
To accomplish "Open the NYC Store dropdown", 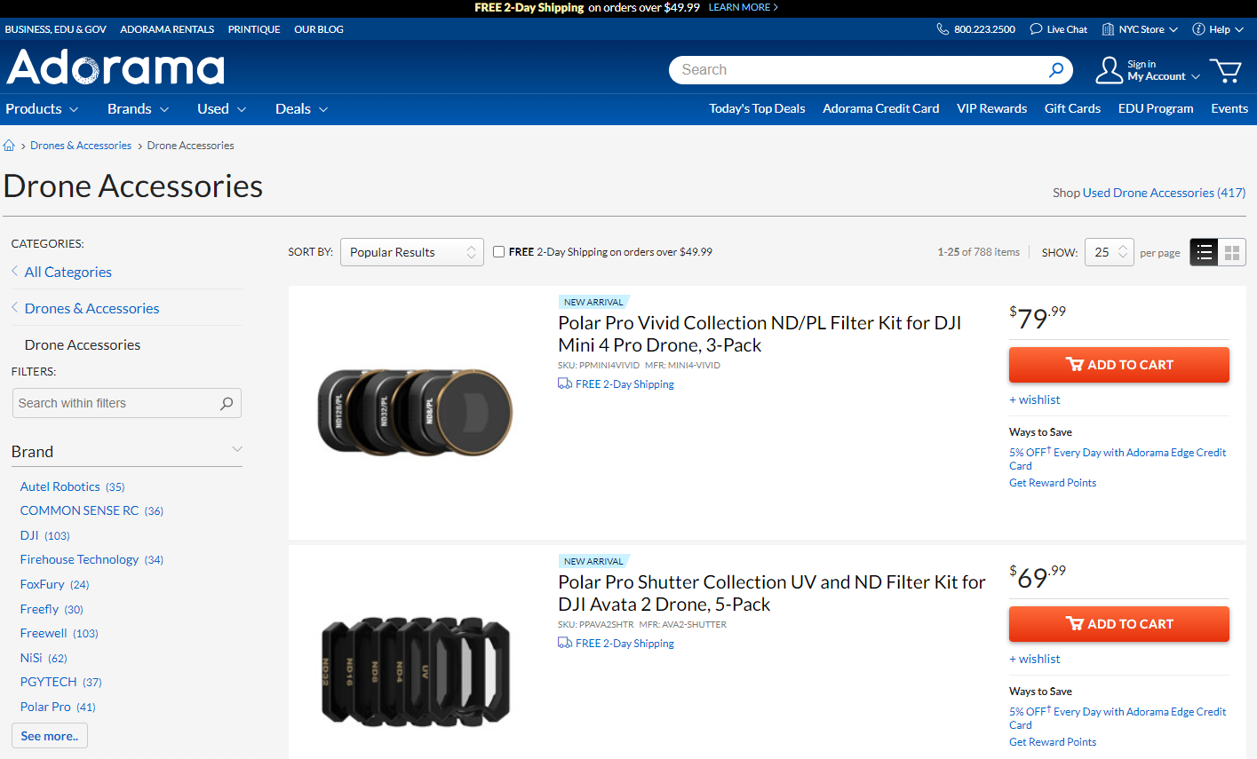I will pyautogui.click(x=1148, y=29).
